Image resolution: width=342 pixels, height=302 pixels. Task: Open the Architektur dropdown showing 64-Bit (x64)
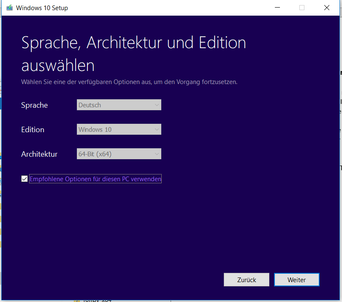coord(119,154)
